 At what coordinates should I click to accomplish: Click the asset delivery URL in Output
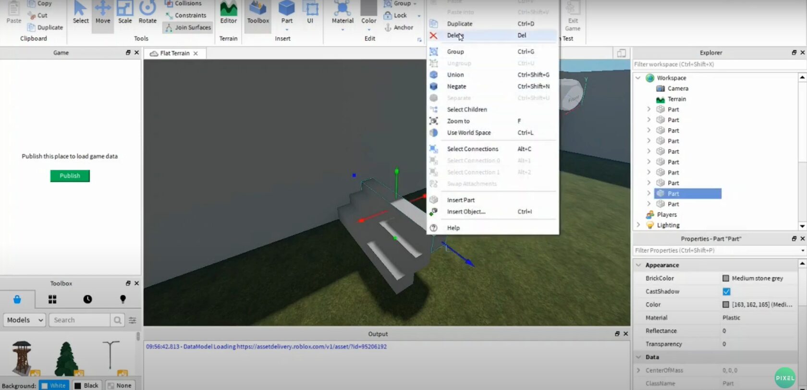pyautogui.click(x=311, y=347)
